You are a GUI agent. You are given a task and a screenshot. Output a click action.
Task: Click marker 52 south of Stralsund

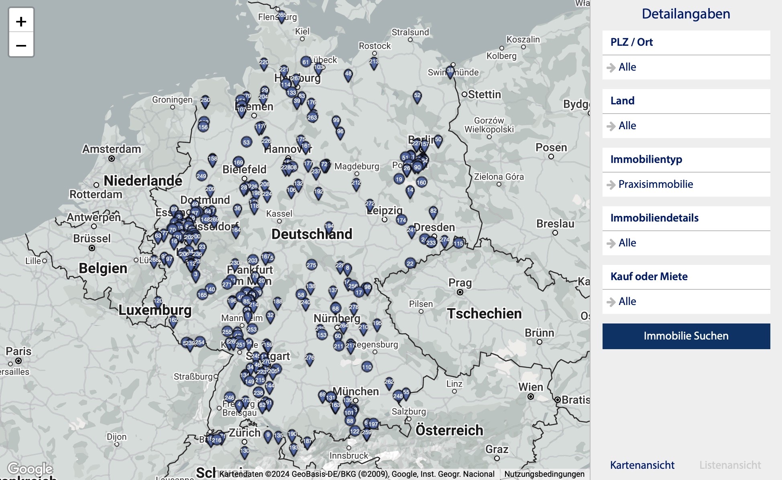tap(417, 96)
